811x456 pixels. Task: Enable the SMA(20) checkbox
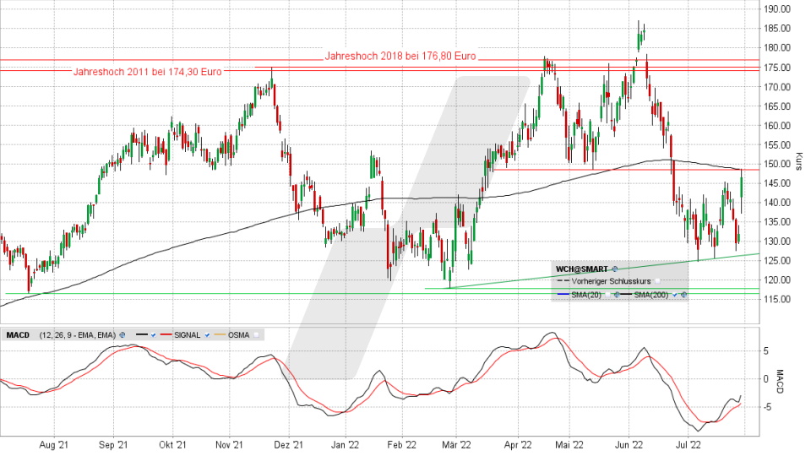[x=607, y=295]
